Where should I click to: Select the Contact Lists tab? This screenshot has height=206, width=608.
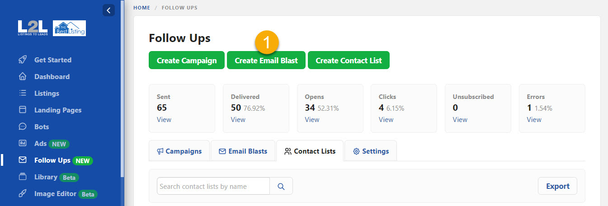tap(310, 151)
